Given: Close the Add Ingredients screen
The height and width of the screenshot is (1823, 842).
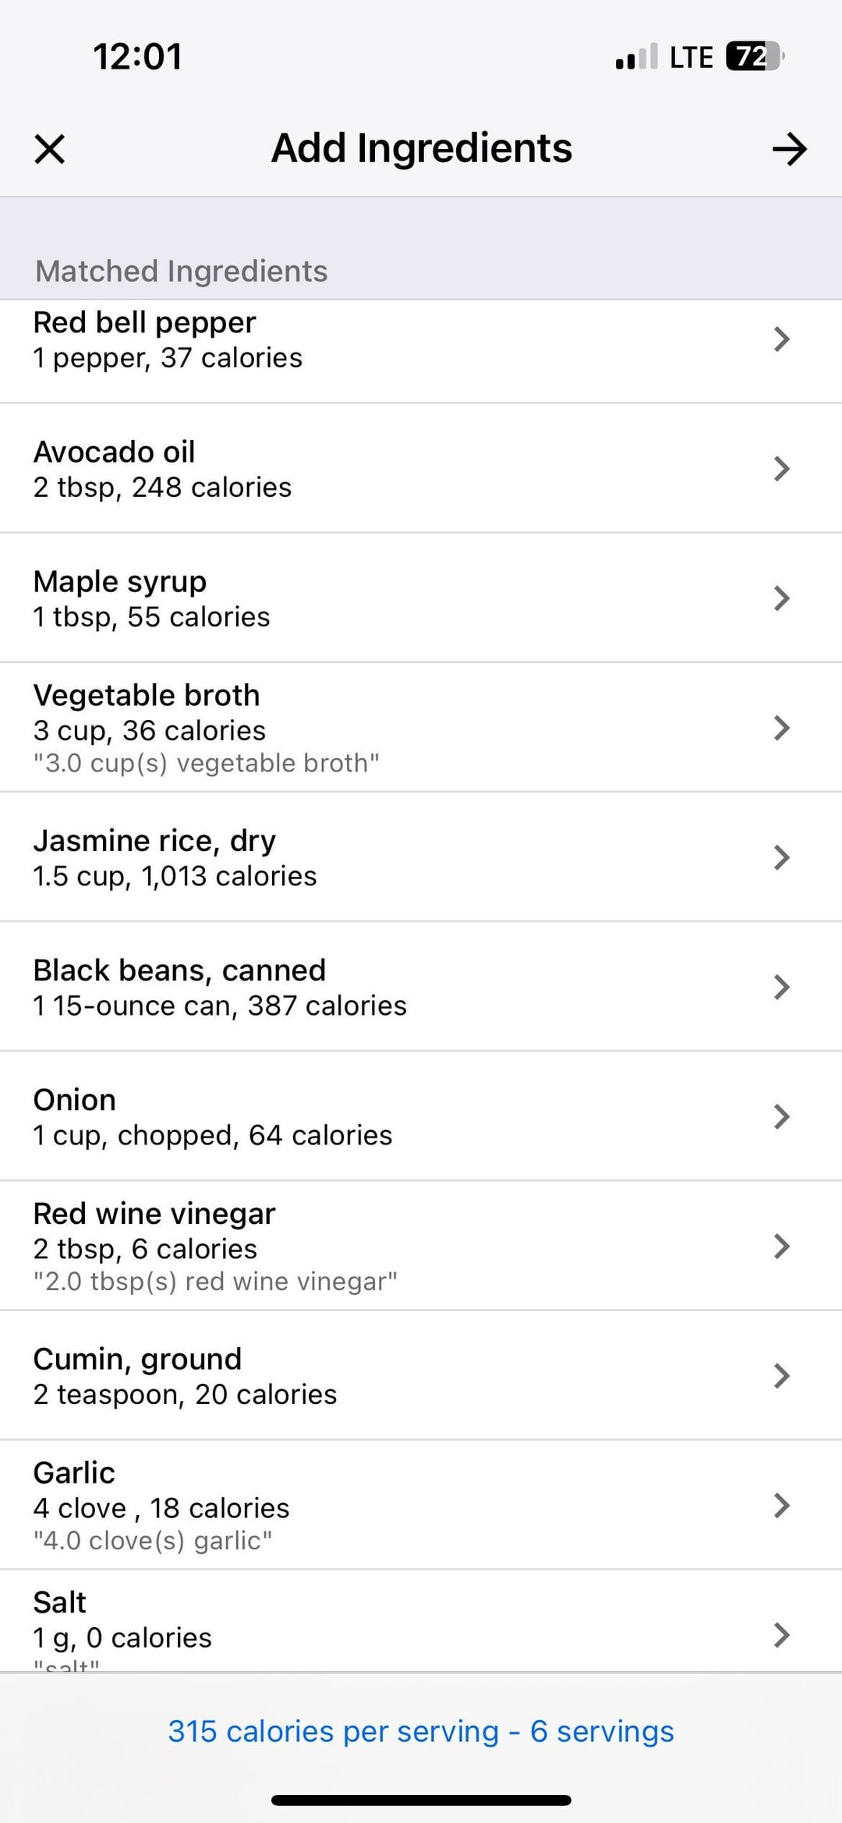Looking at the screenshot, I should 50,149.
